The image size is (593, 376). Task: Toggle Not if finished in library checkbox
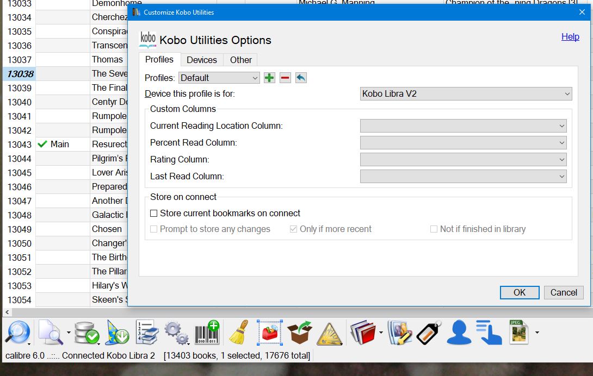click(434, 229)
